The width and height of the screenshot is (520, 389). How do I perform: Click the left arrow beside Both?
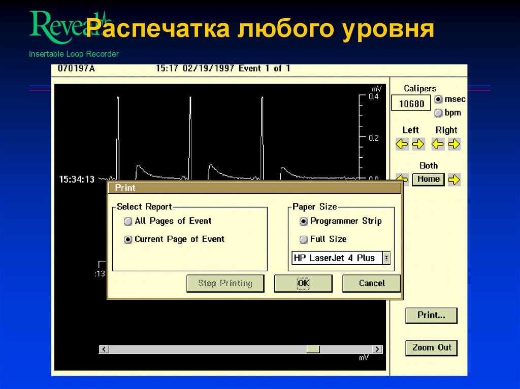[x=402, y=179]
